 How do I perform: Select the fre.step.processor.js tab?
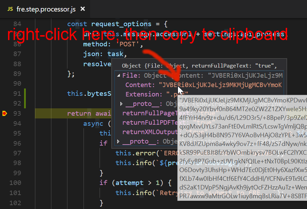click(45, 9)
